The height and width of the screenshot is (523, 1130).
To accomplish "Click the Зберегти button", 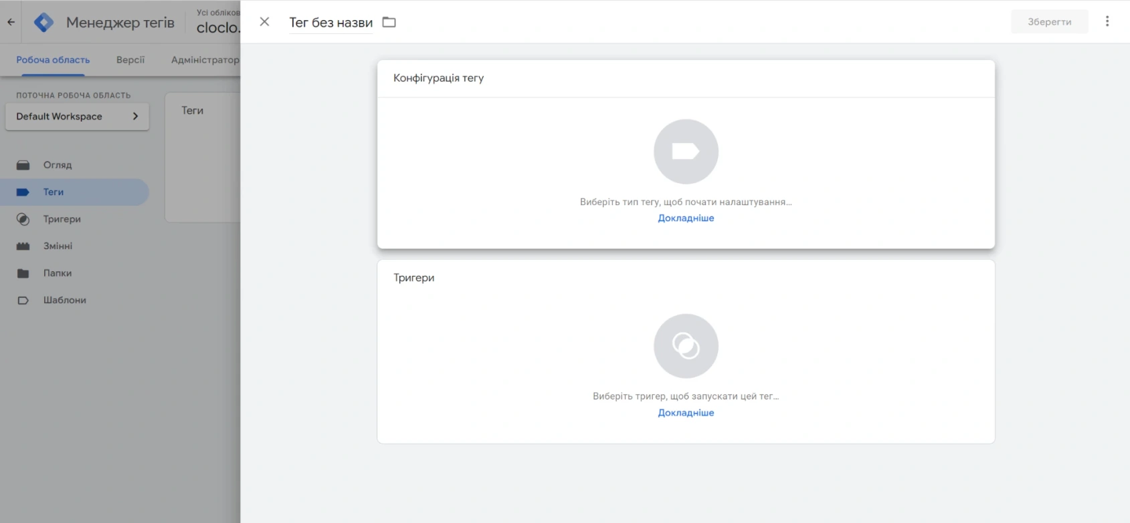I will pyautogui.click(x=1049, y=22).
